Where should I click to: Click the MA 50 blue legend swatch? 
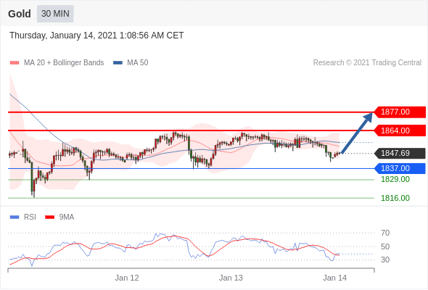pyautogui.click(x=118, y=63)
